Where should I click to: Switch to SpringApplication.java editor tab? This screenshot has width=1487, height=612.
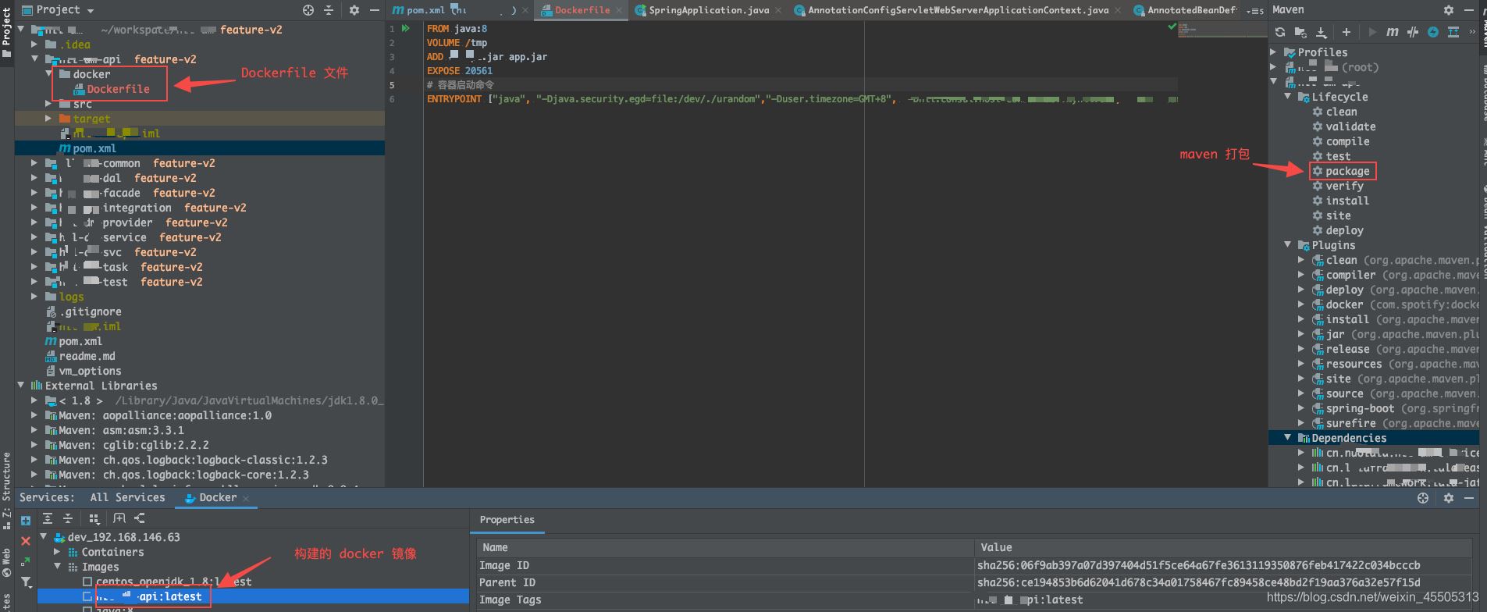coord(708,10)
